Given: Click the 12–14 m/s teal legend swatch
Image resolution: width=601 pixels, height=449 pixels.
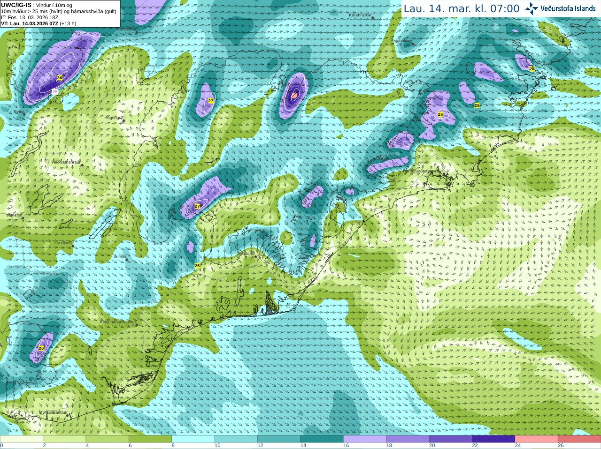Looking at the screenshot, I should point(279,439).
